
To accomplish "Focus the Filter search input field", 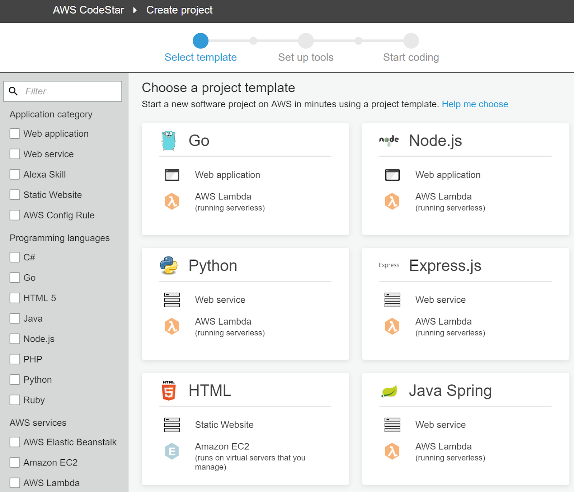I will coord(62,91).
